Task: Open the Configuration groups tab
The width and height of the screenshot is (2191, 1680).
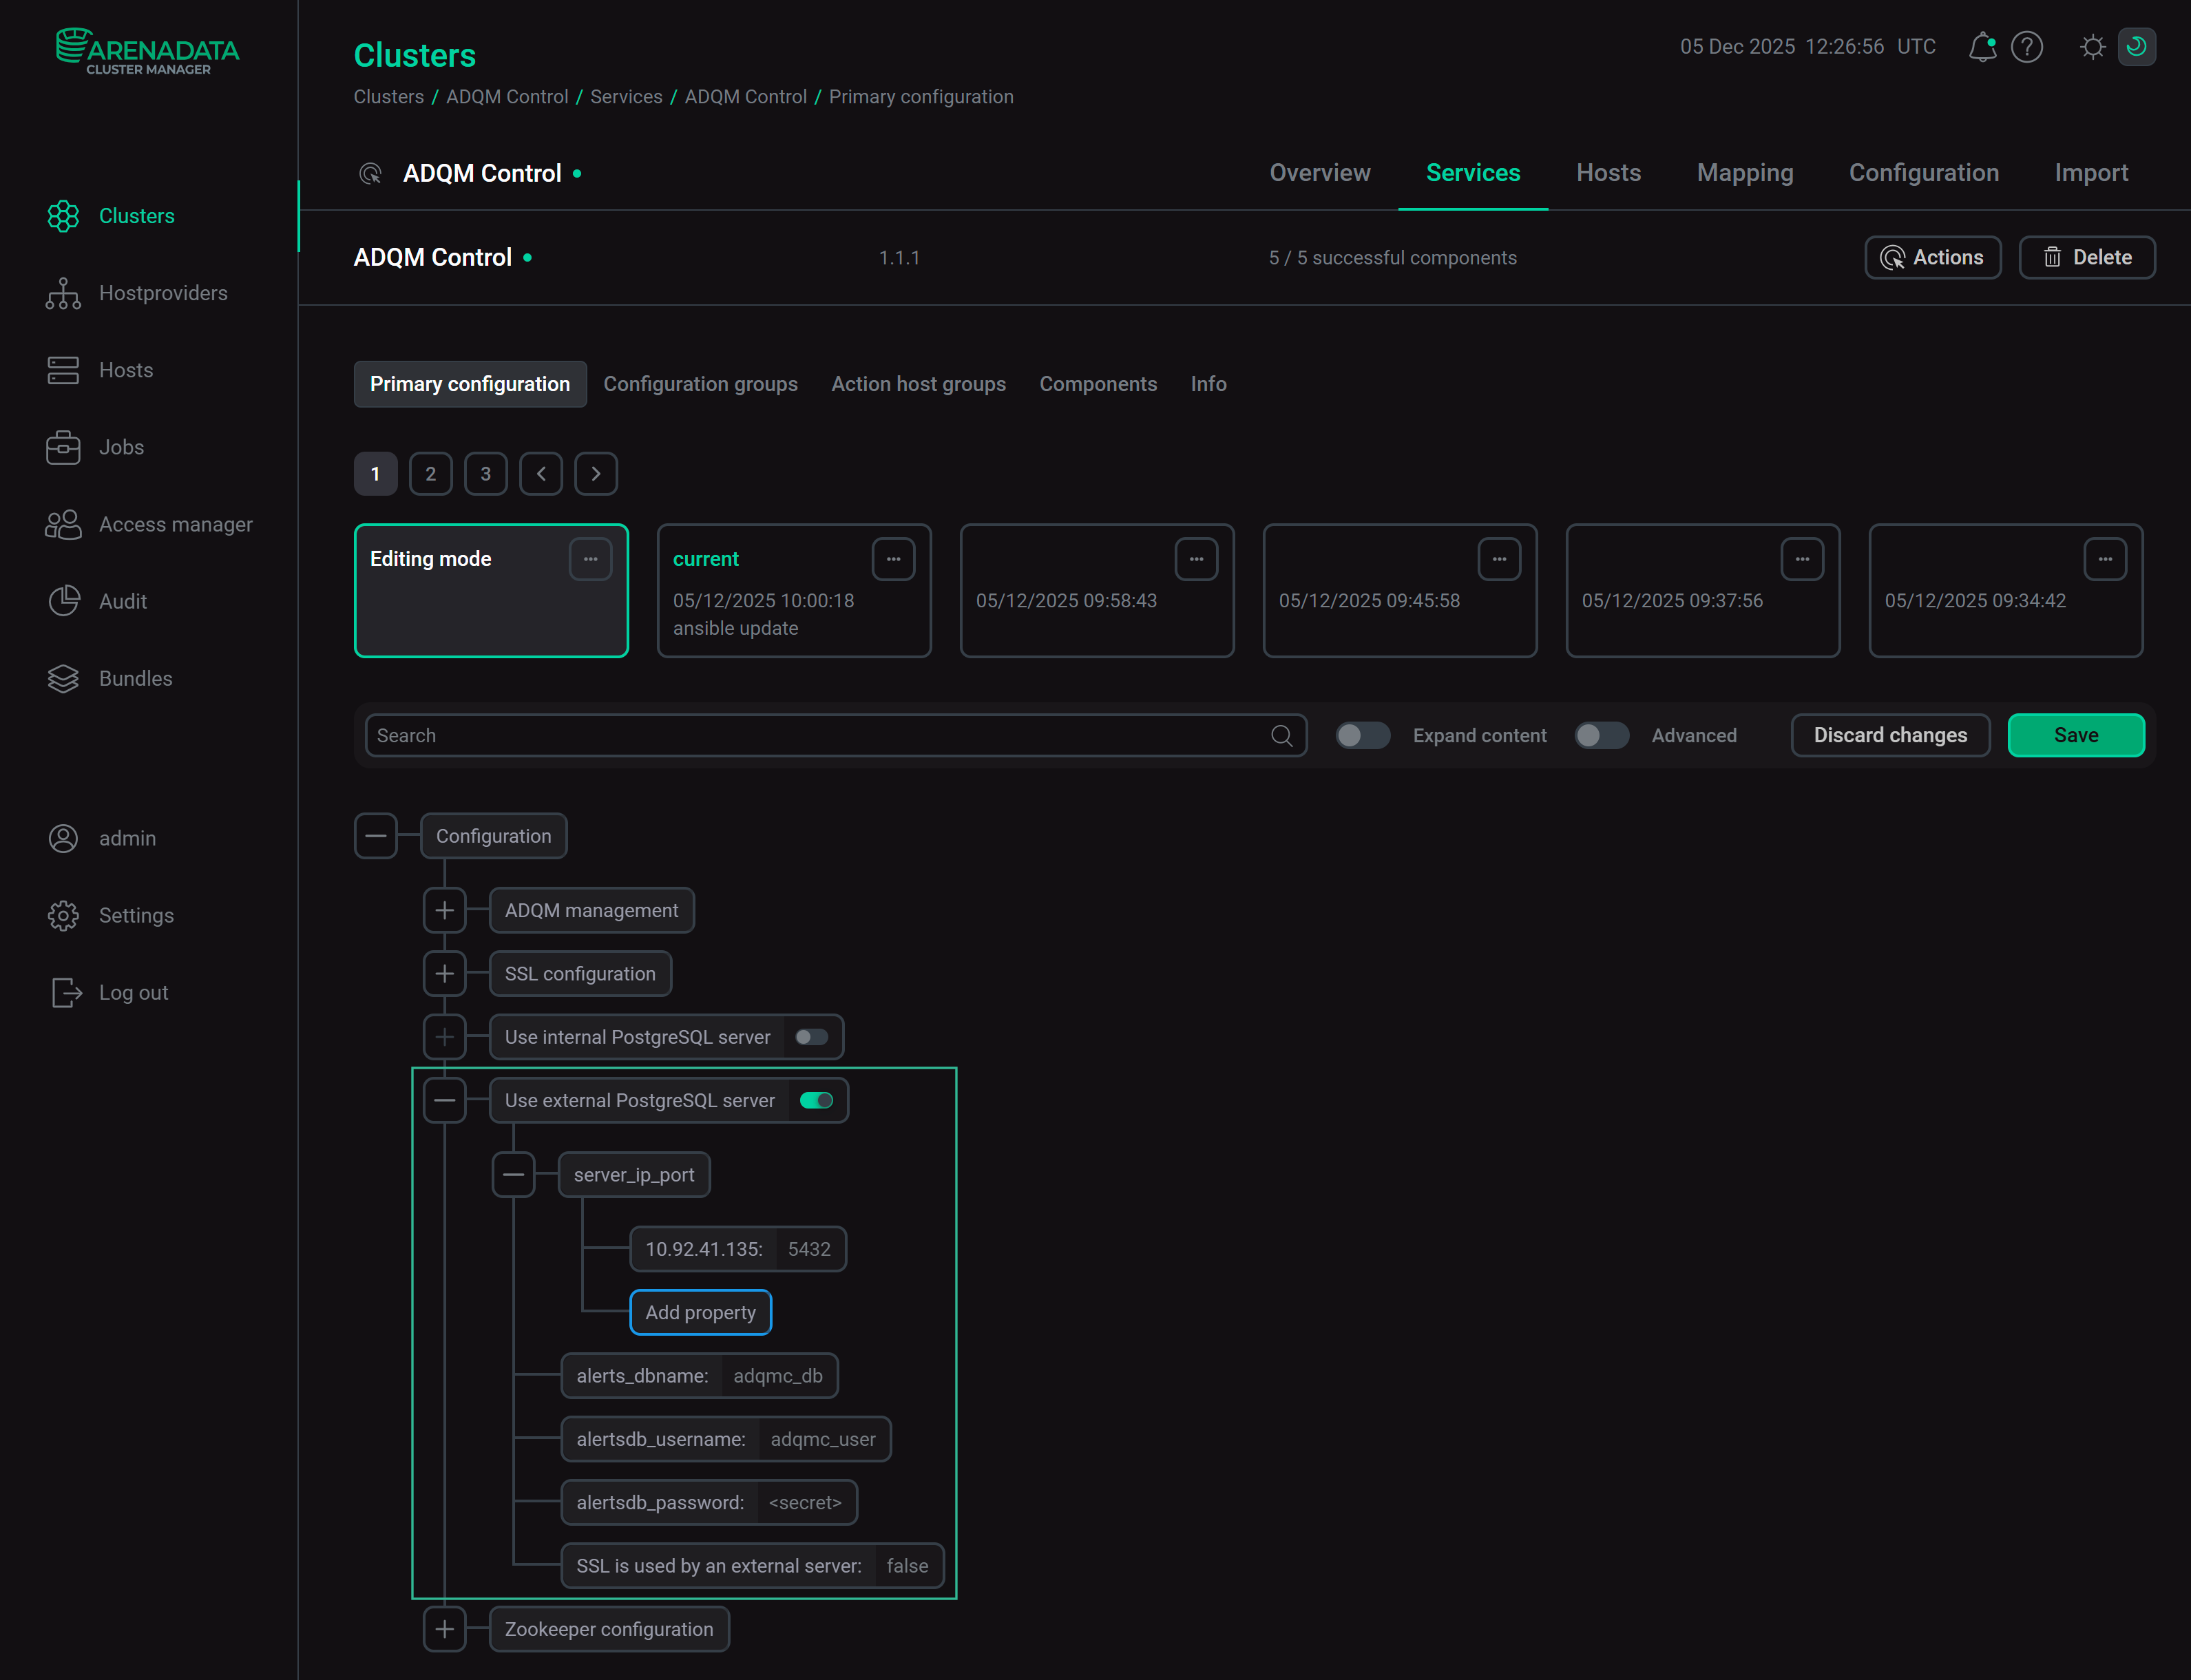Action: point(700,384)
